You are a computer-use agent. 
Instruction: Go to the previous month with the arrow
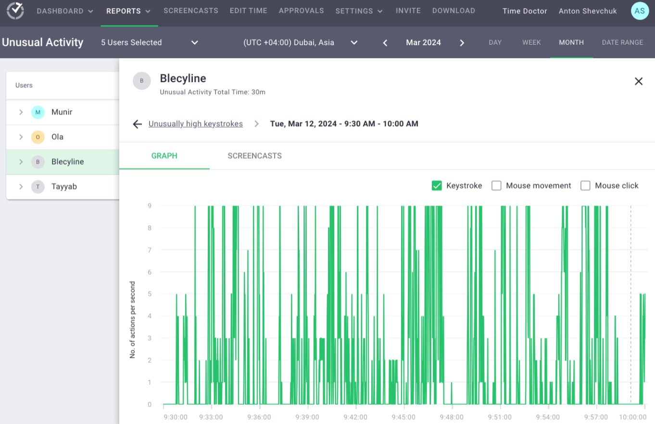(x=385, y=42)
